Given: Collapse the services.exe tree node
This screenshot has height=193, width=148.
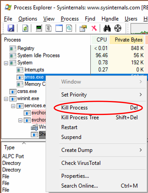Looking at the screenshot, I should (x=13, y=106).
